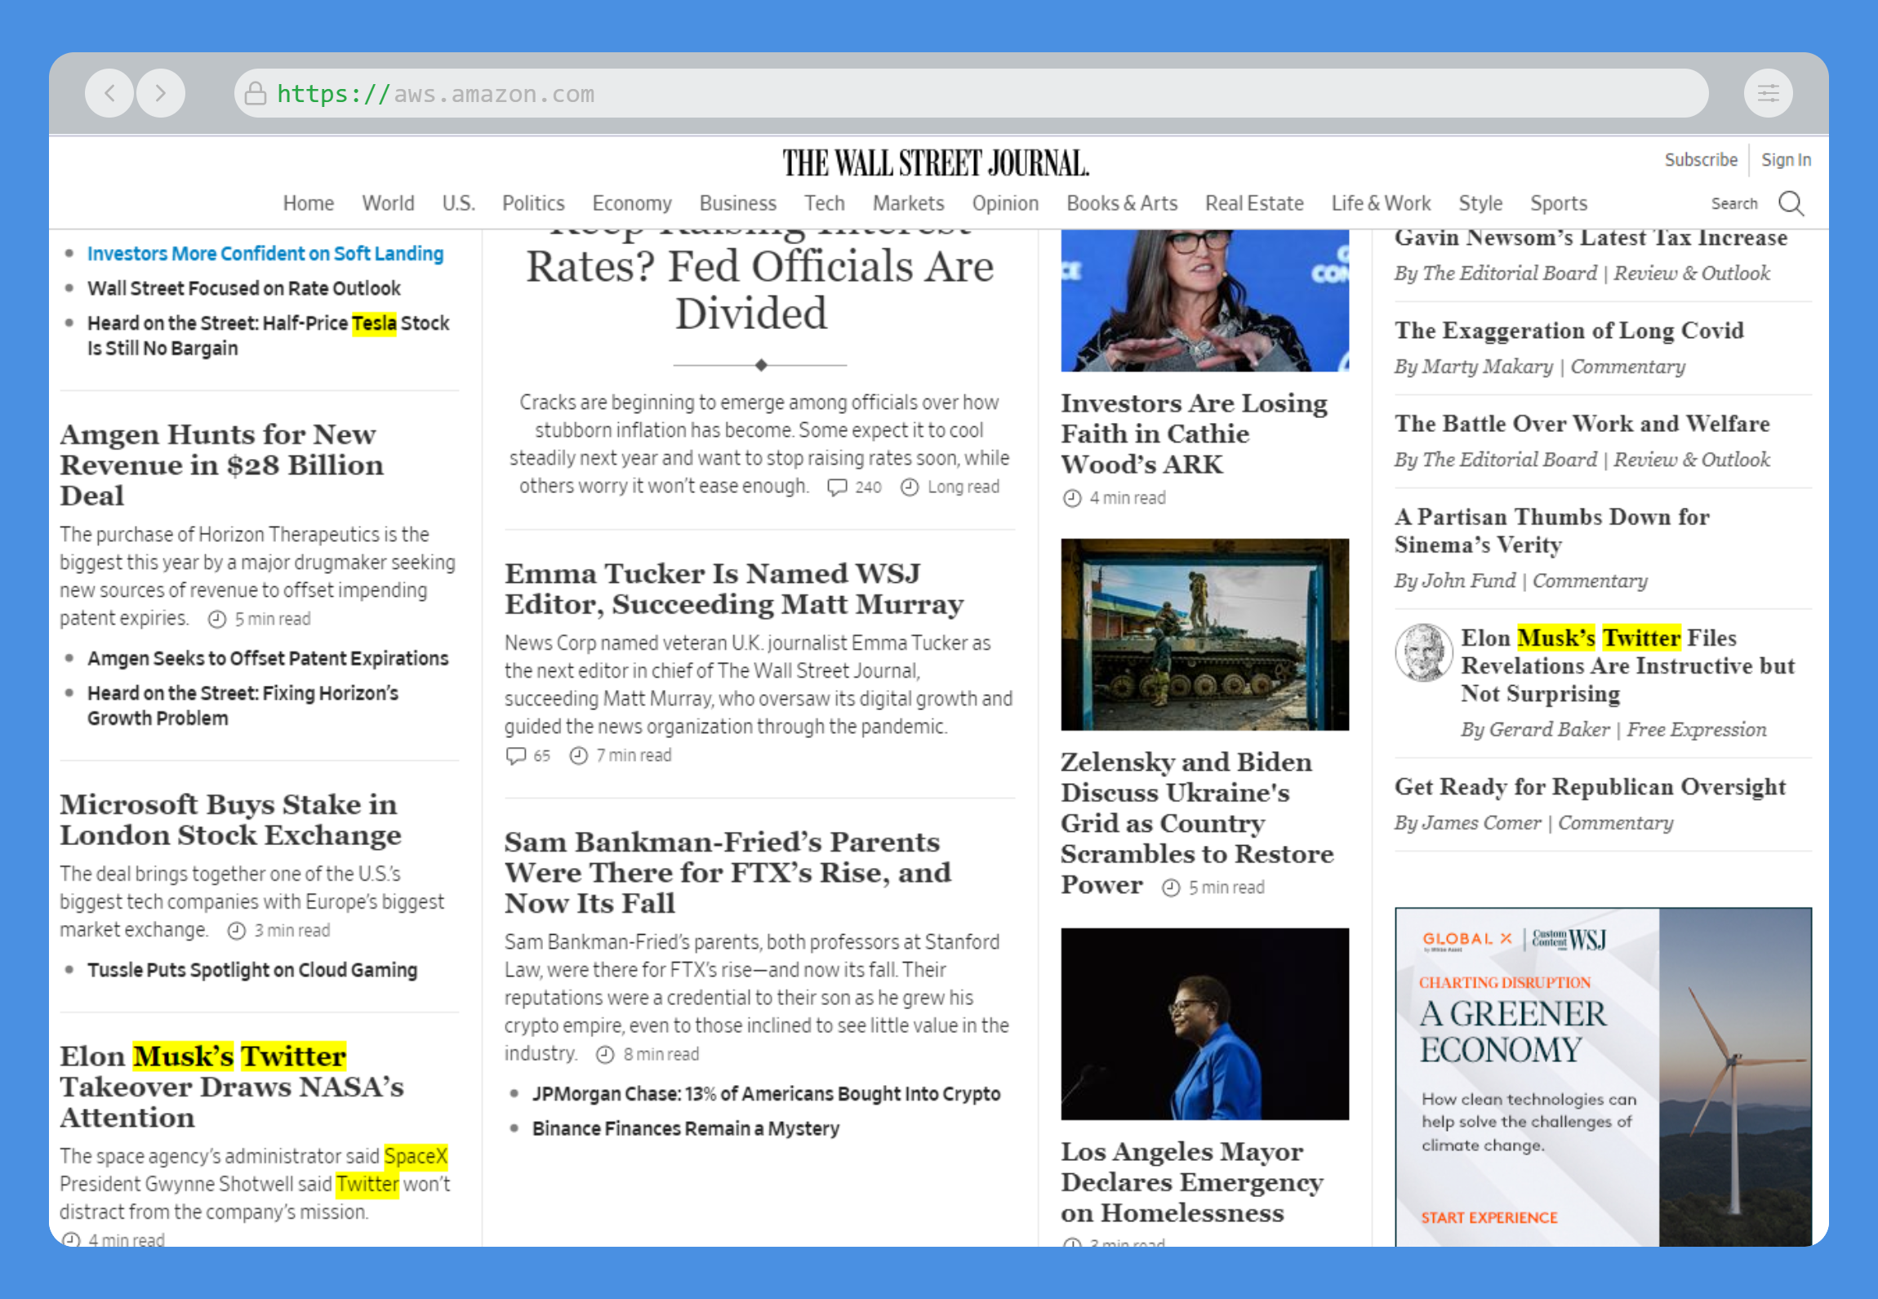
Task: Click the magnifying glass search icon
Action: [x=1791, y=203]
